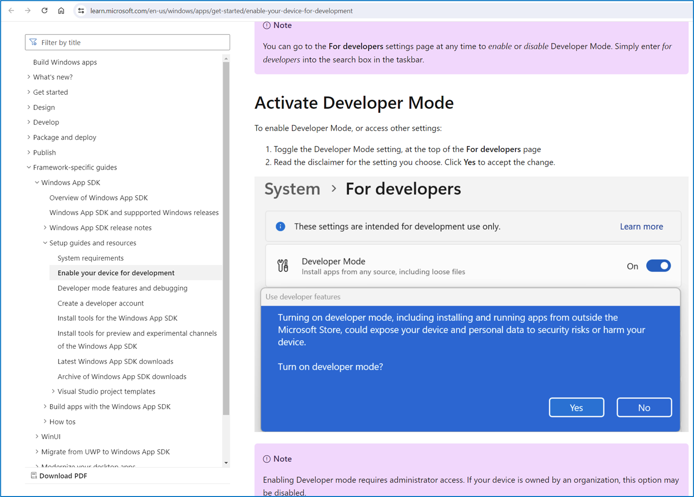Click the Download PDF icon
This screenshot has width=694, height=497.
34,476
